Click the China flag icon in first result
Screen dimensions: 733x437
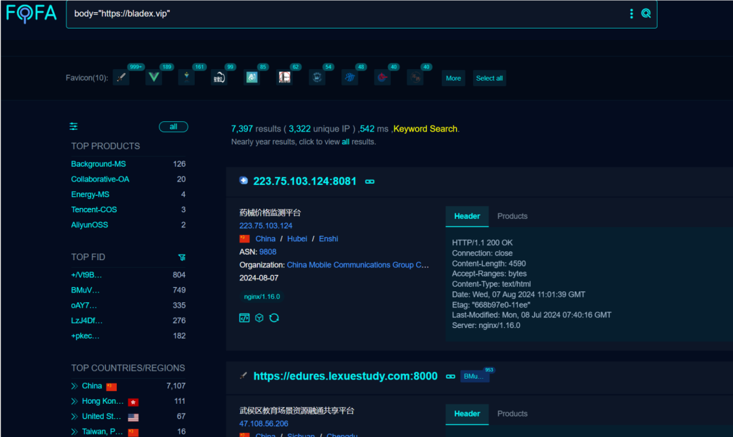coord(244,238)
